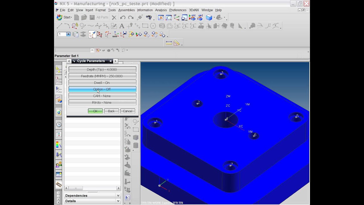Open the Start application menu
364x205 pixels.
click(64, 17)
